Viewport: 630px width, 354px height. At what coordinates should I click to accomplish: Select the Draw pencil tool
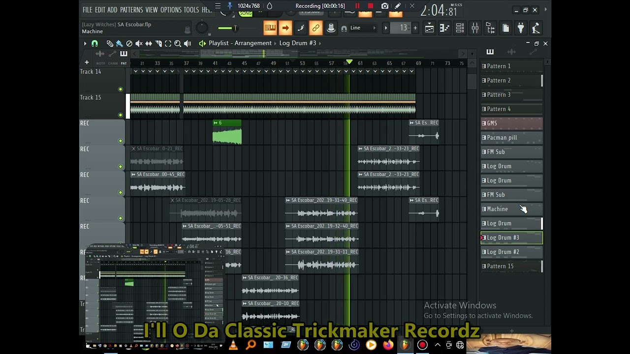[x=110, y=44]
